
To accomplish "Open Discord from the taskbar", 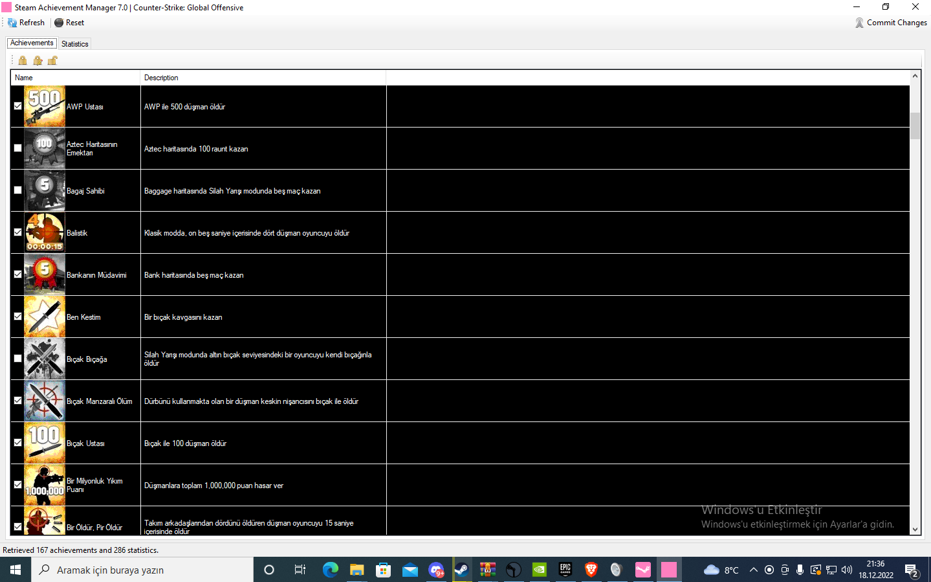I will tap(436, 570).
